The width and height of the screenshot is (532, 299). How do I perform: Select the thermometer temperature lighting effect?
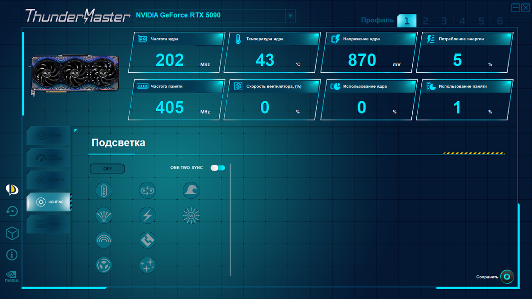click(x=104, y=190)
